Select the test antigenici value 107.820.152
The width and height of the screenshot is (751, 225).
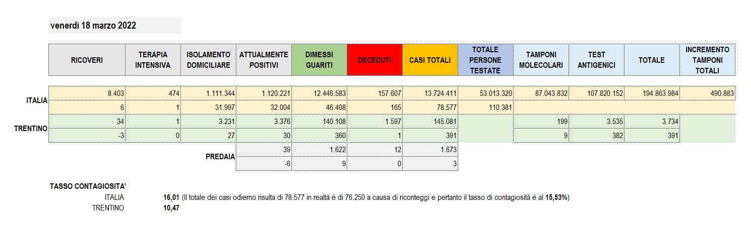[x=596, y=93]
